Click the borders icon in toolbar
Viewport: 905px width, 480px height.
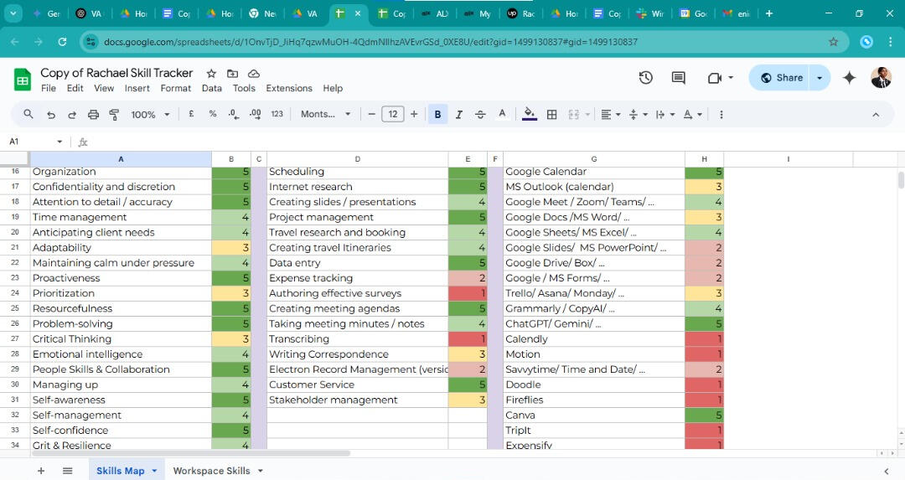tap(551, 115)
